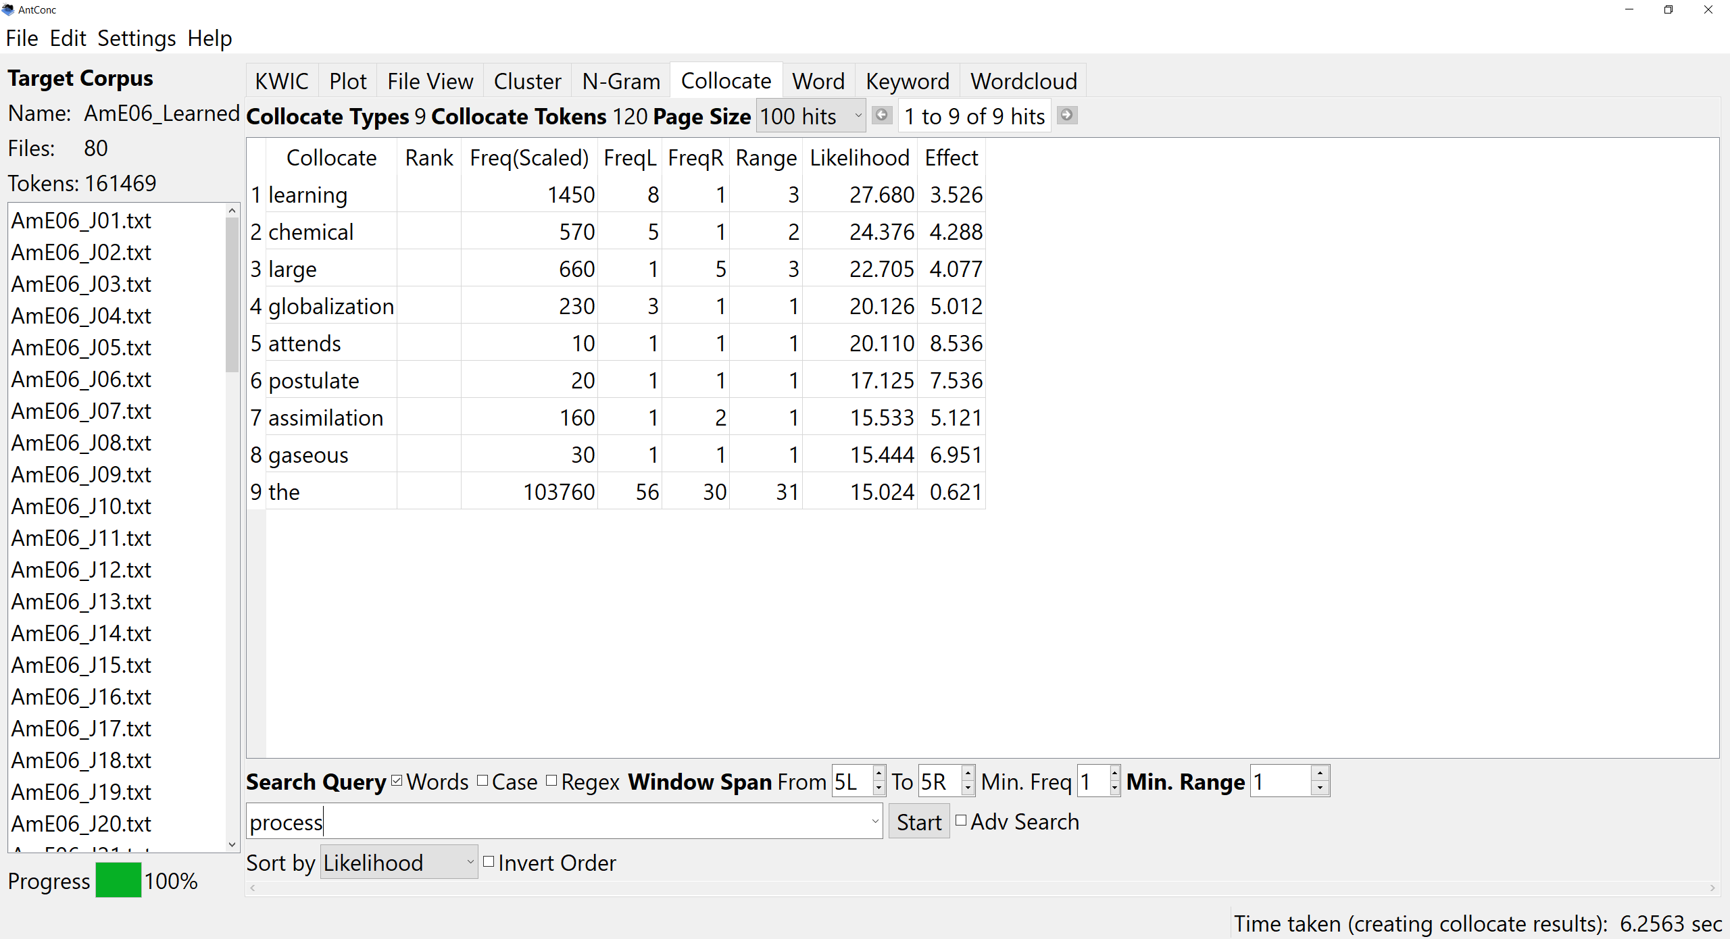Image resolution: width=1730 pixels, height=939 pixels.
Task: Click the green progress bar
Action: [x=118, y=880]
